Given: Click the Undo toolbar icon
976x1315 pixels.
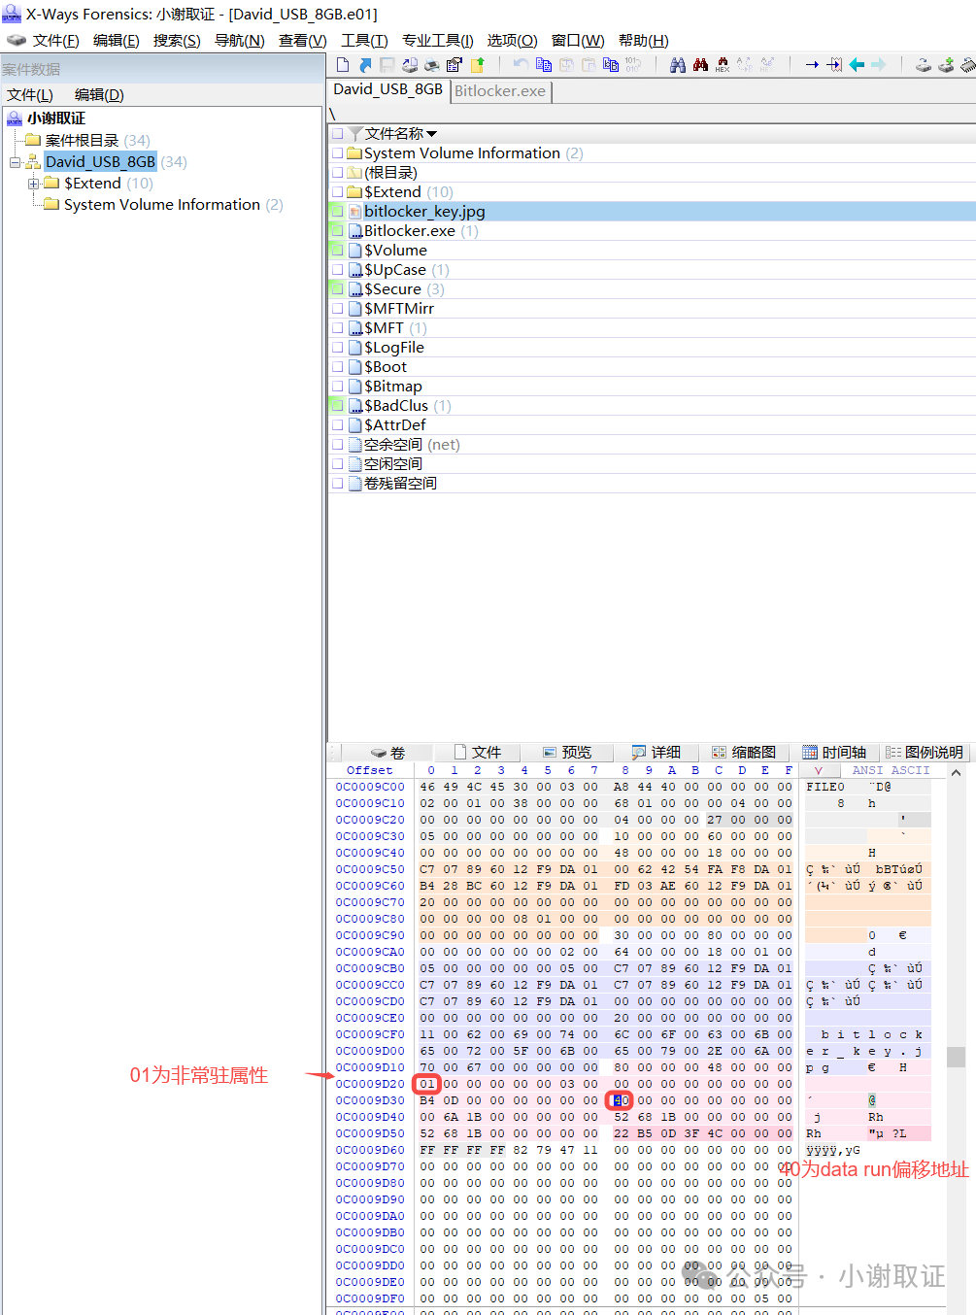Looking at the screenshot, I should [521, 65].
